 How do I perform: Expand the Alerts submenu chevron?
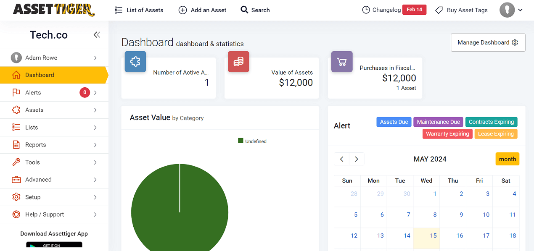coord(95,93)
